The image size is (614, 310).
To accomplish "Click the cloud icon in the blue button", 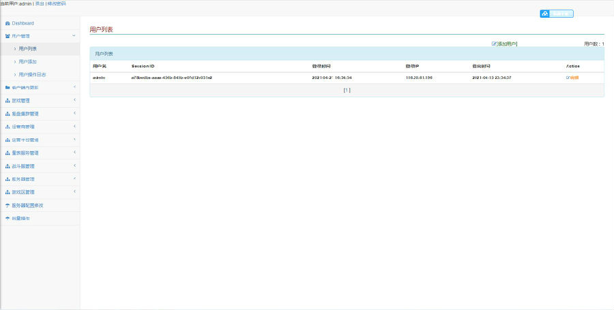I will (x=545, y=14).
